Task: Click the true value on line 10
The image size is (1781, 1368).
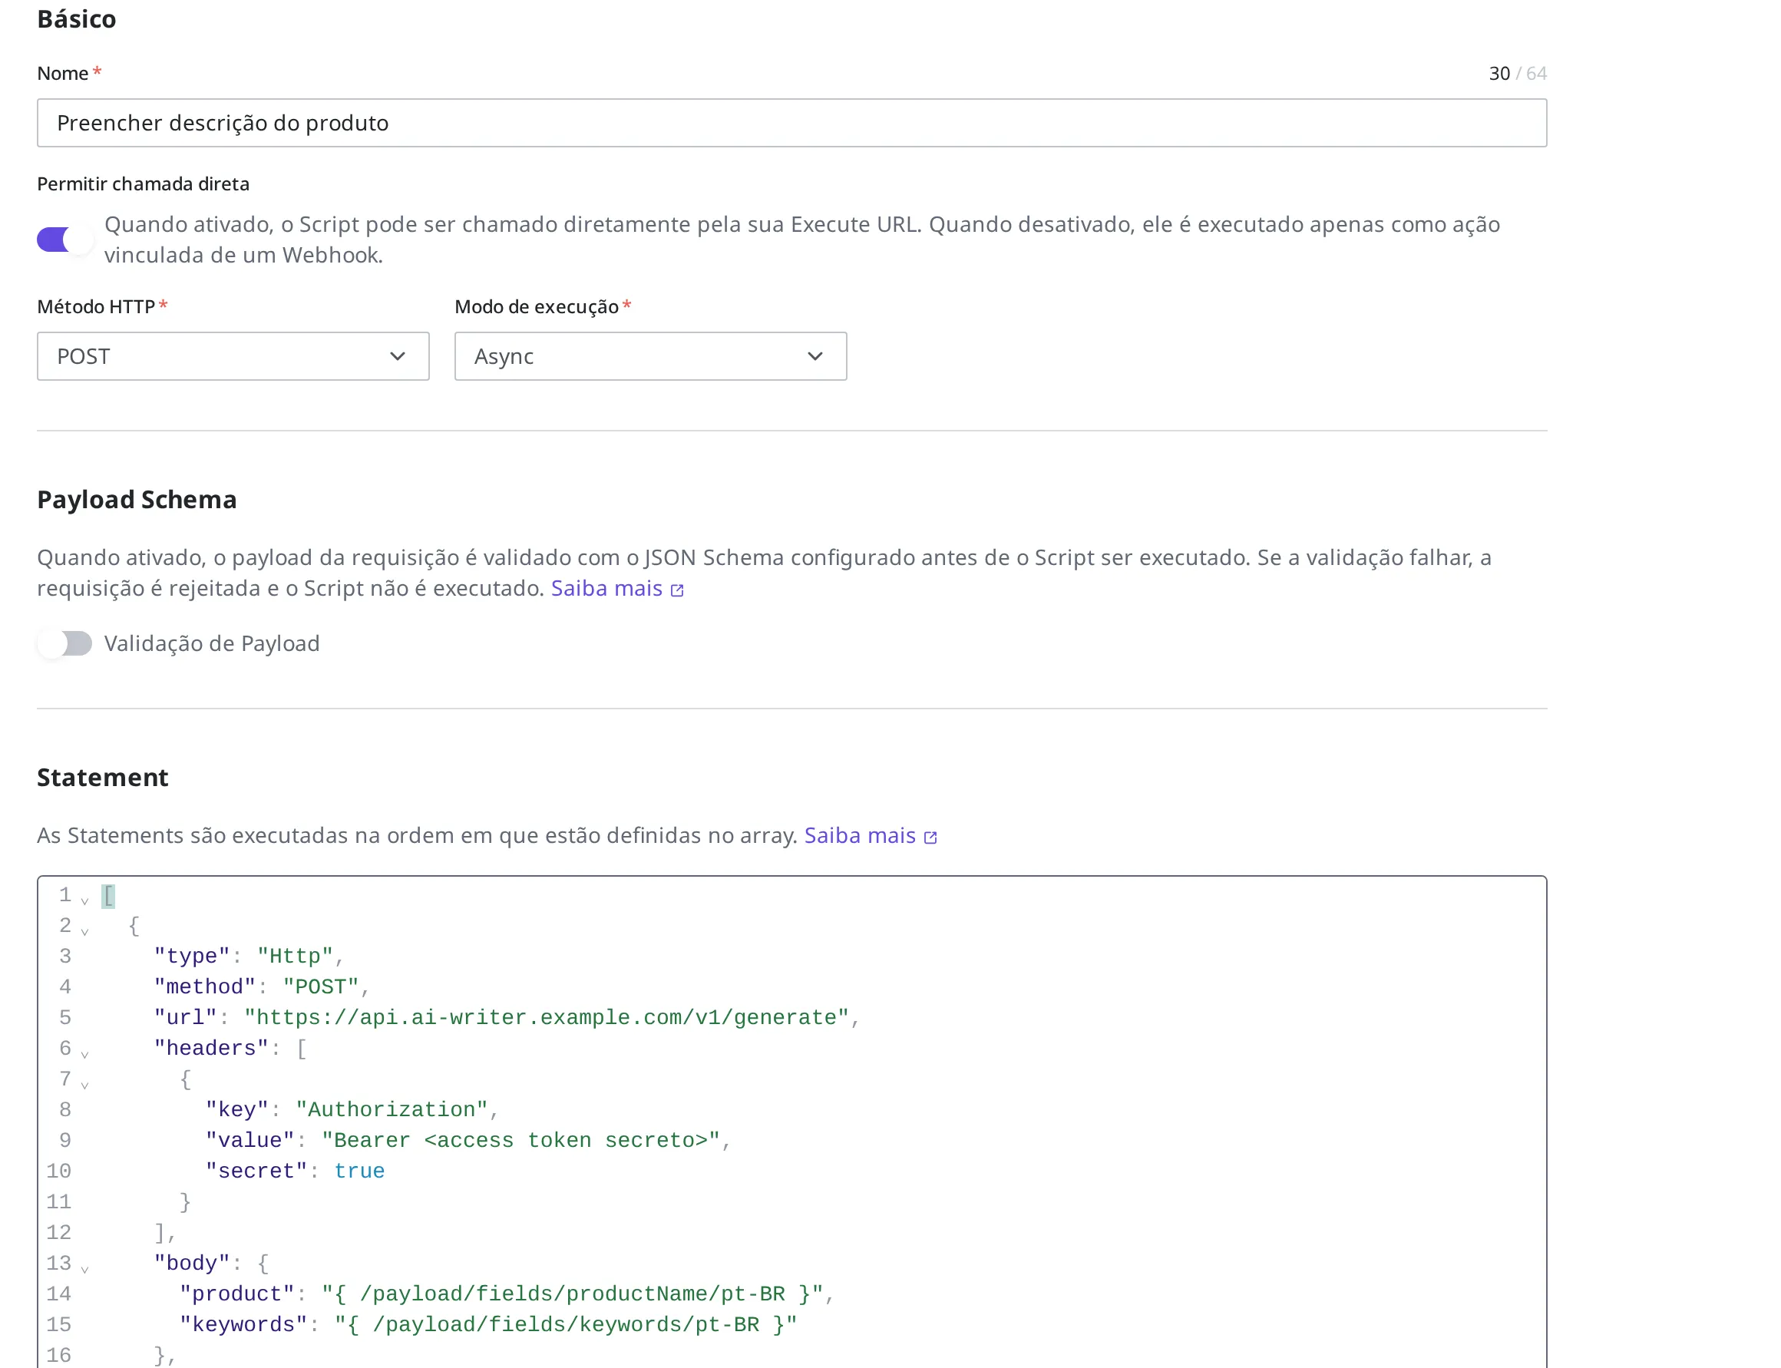Action: [359, 1171]
